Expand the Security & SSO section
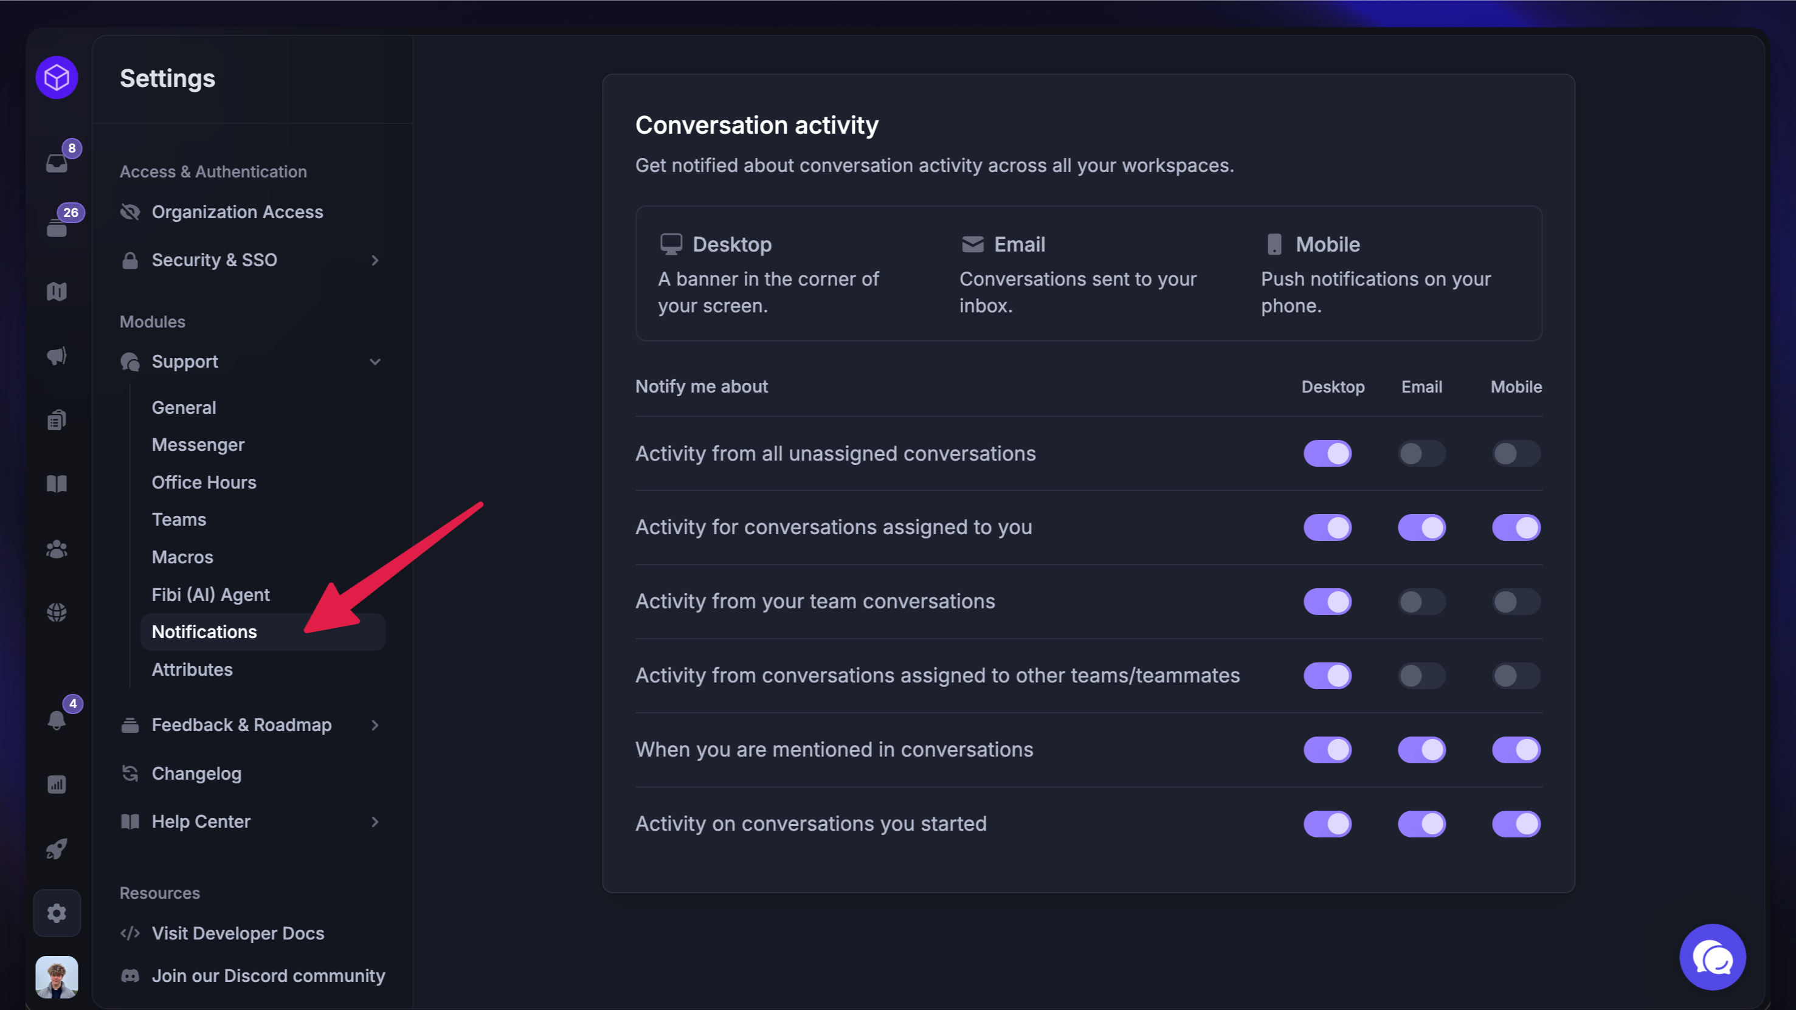 coord(375,260)
